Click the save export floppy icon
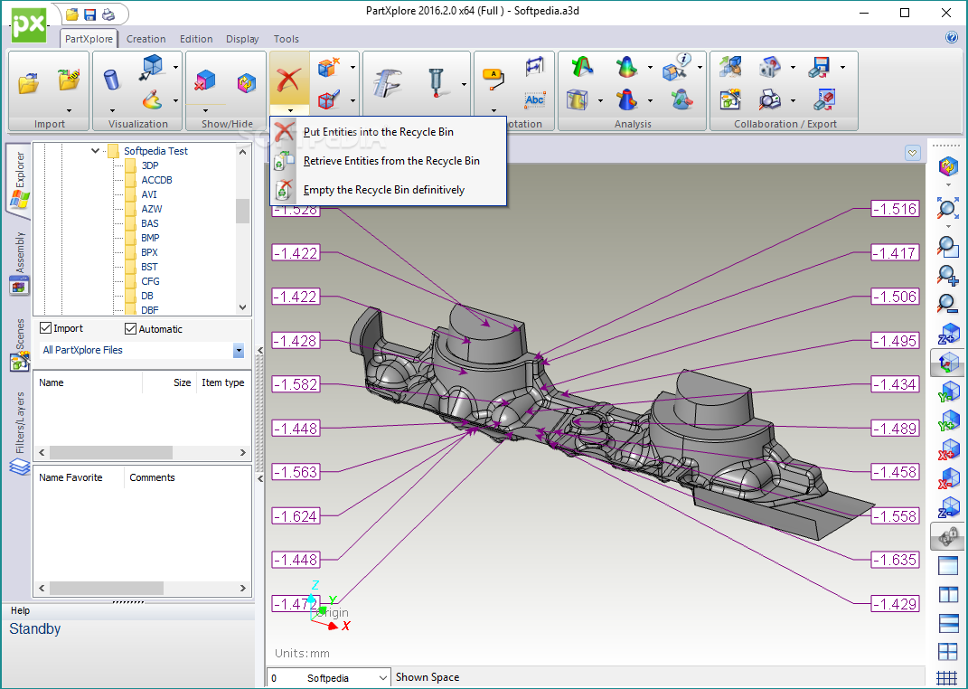 click(x=820, y=67)
